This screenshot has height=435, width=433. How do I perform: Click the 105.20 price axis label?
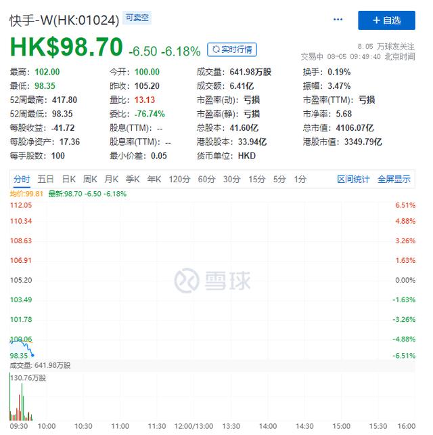point(21,281)
